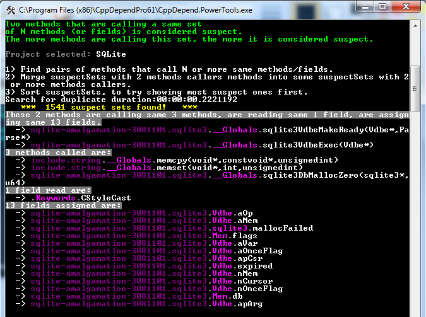The width and height of the screenshot is (426, 317).
Task: Select the Vdbe.nCursor field line
Action: [145, 282]
